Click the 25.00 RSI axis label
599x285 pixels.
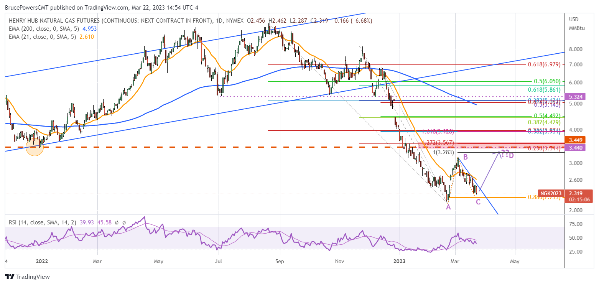(x=576, y=252)
